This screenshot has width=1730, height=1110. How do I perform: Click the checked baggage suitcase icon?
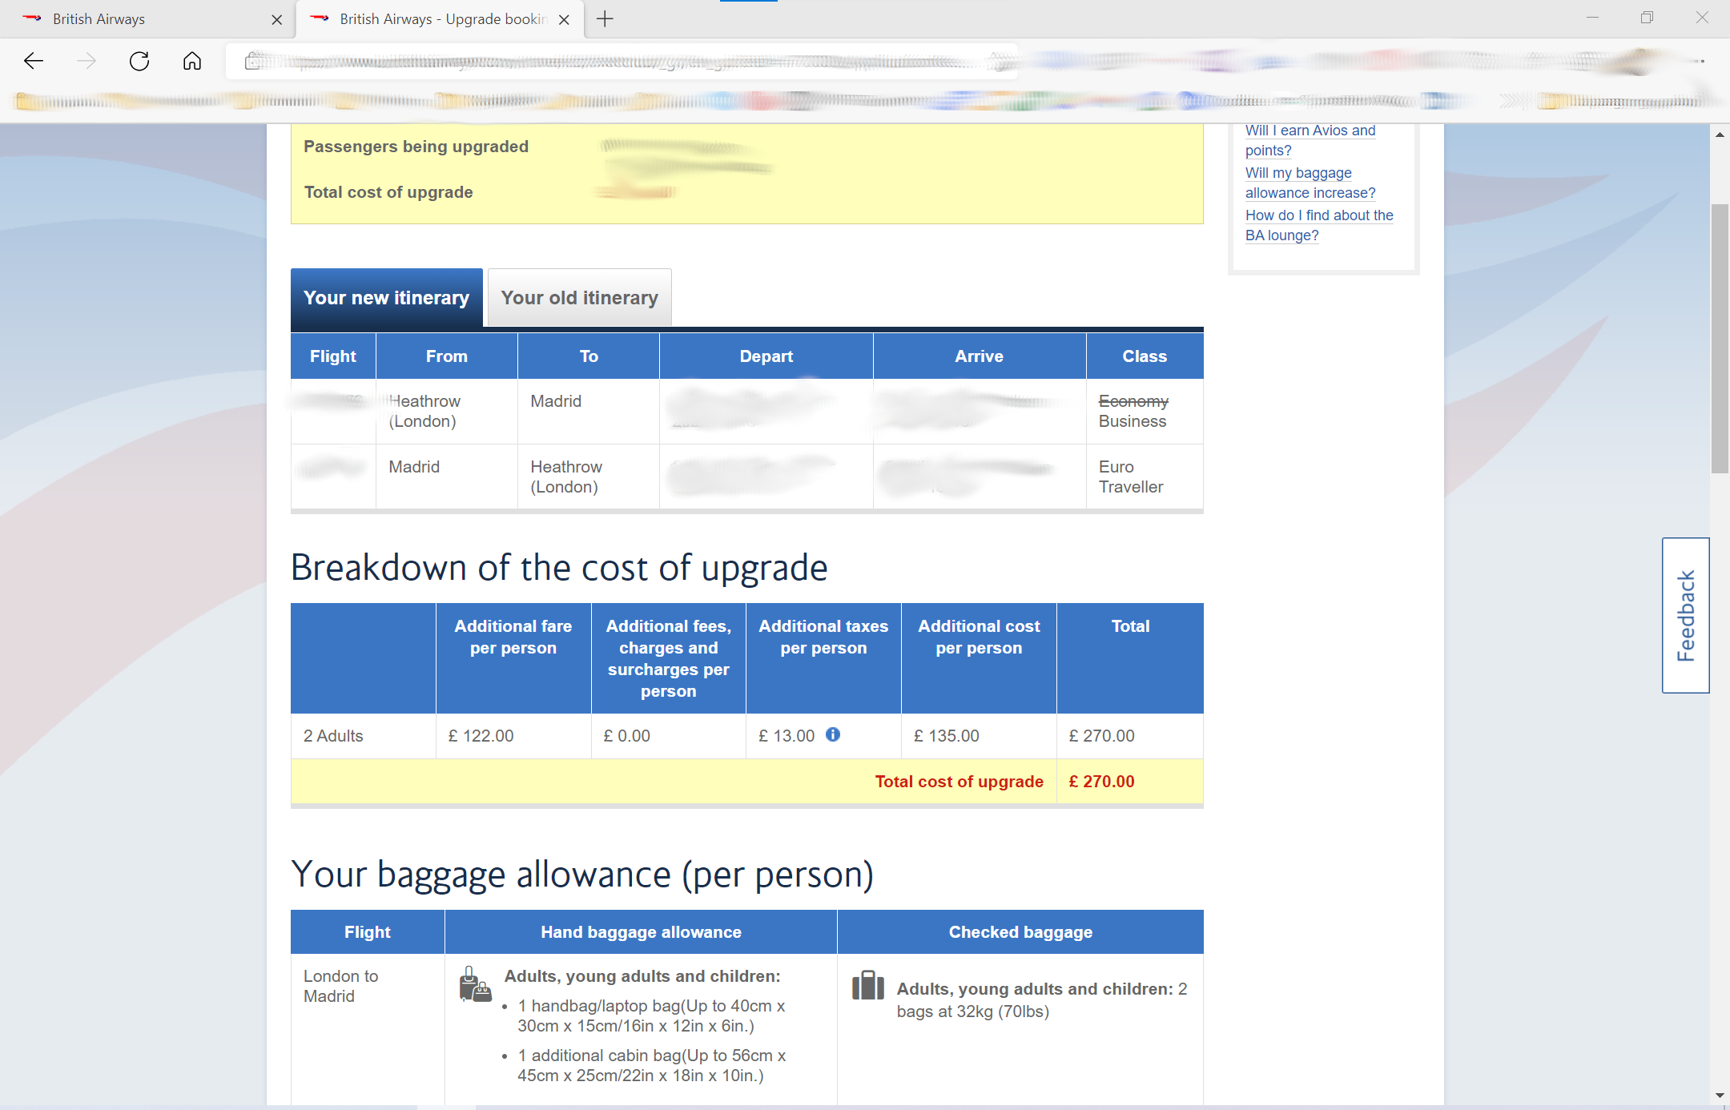pyautogui.click(x=868, y=985)
